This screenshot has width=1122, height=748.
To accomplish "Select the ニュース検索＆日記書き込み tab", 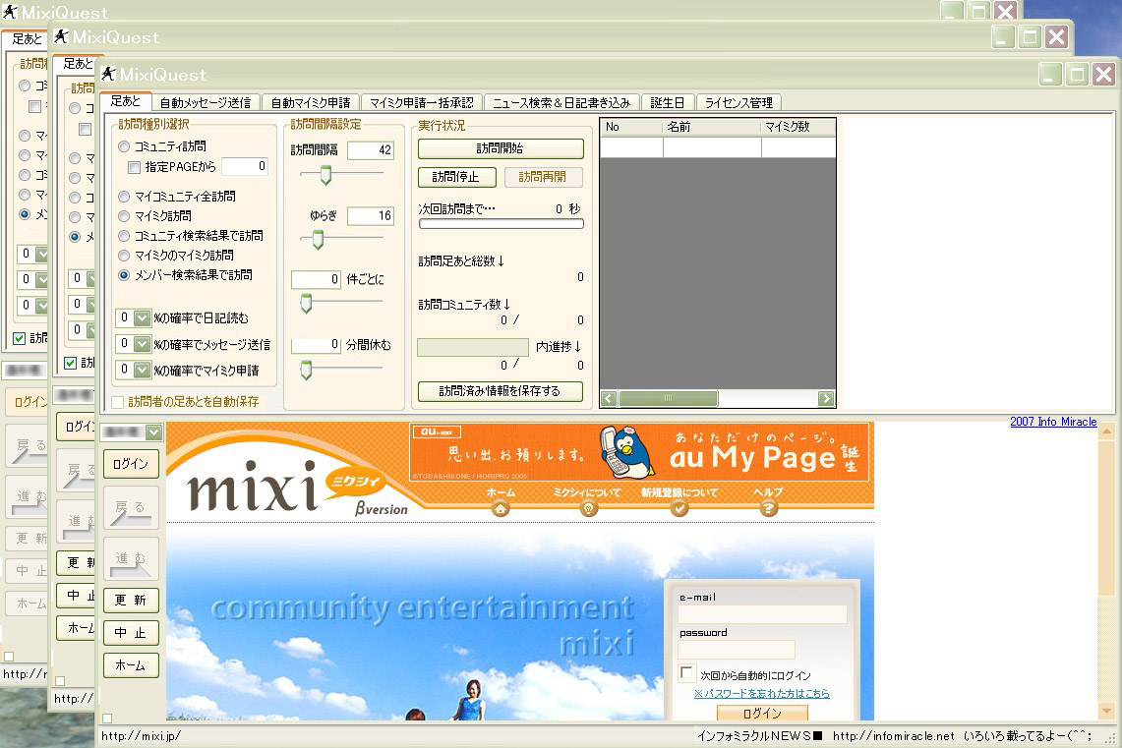I will [x=561, y=102].
